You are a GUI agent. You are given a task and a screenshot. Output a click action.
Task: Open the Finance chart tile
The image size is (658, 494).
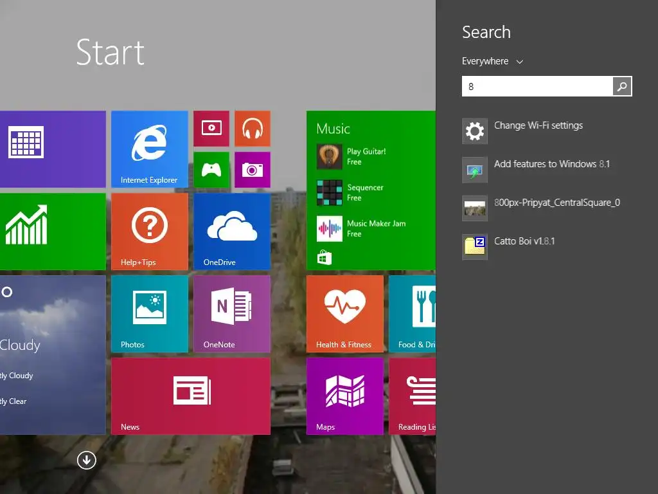(x=53, y=232)
